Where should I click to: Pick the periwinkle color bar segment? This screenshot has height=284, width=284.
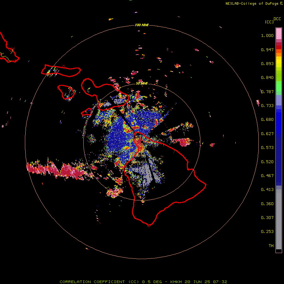pos(279,100)
